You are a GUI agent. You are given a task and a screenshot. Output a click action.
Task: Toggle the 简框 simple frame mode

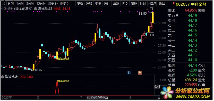(134, 4)
